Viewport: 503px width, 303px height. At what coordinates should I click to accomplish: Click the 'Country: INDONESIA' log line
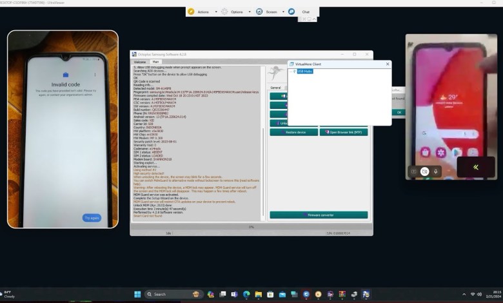(x=147, y=127)
